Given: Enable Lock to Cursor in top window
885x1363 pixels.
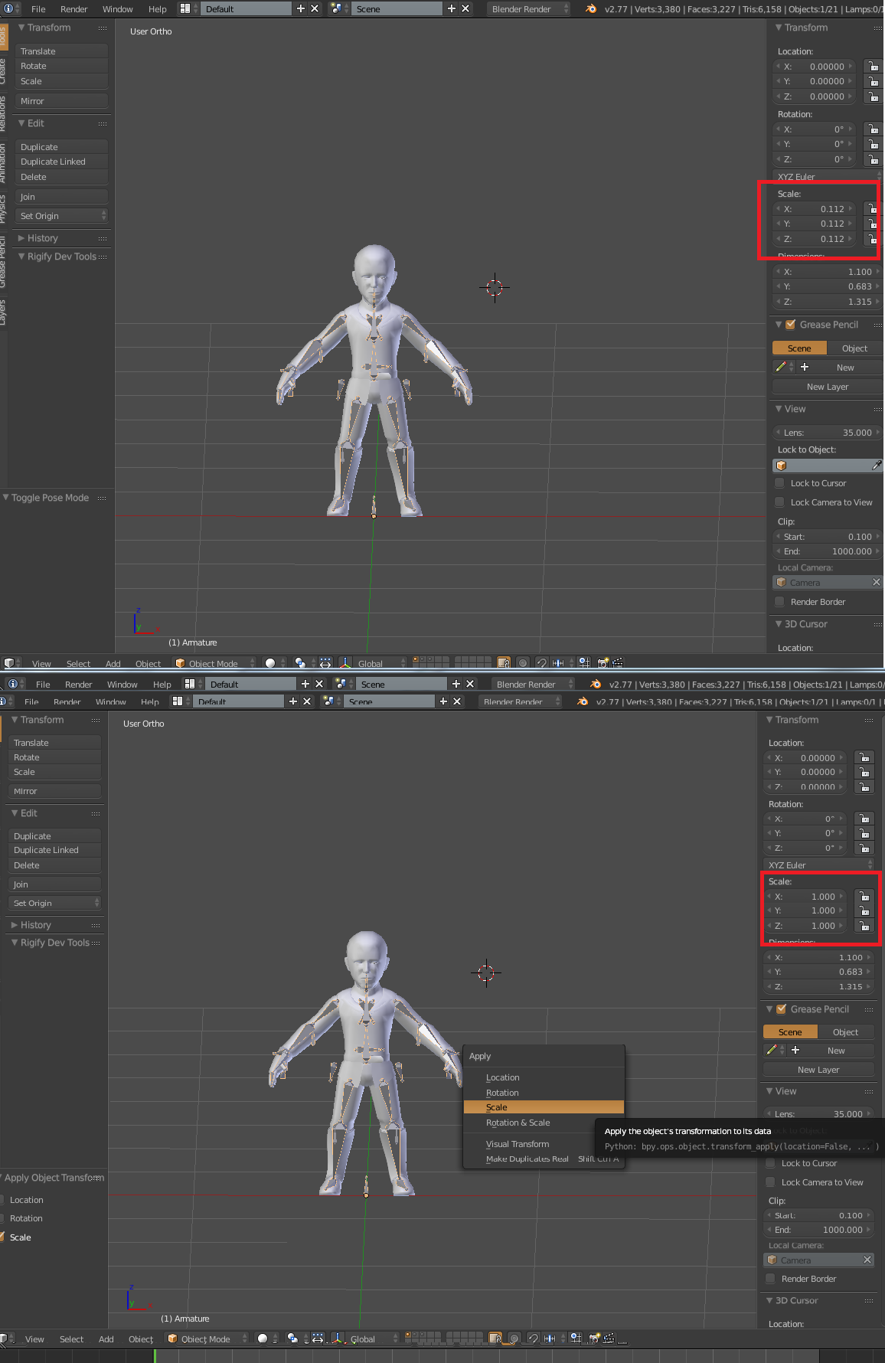Looking at the screenshot, I should tap(779, 483).
